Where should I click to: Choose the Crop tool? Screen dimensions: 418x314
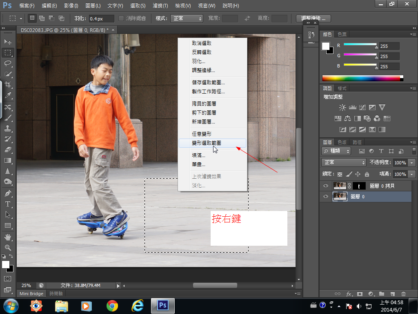(8, 85)
